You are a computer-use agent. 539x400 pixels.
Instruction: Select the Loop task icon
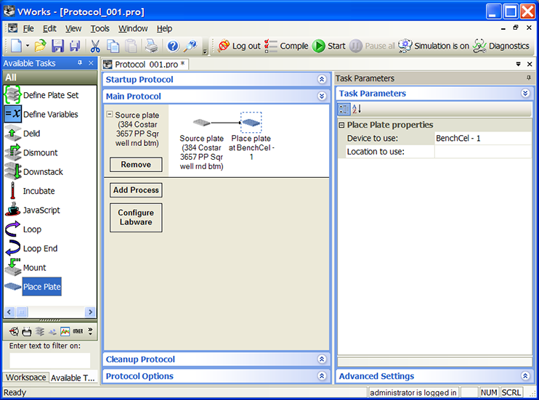click(13, 229)
